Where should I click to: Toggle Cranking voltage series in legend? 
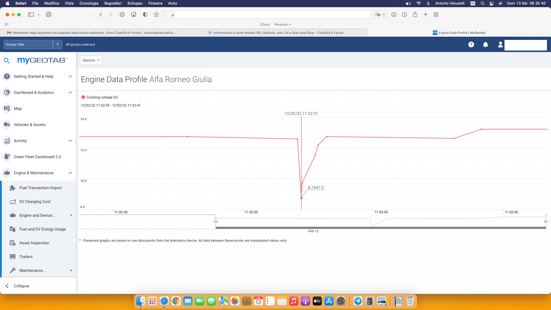100,97
